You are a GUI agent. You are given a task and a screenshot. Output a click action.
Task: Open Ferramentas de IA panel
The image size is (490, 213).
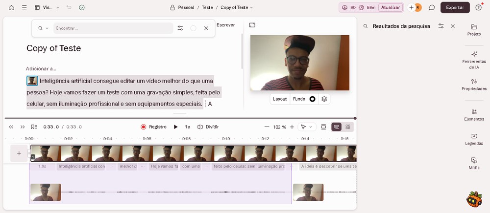coord(474,60)
